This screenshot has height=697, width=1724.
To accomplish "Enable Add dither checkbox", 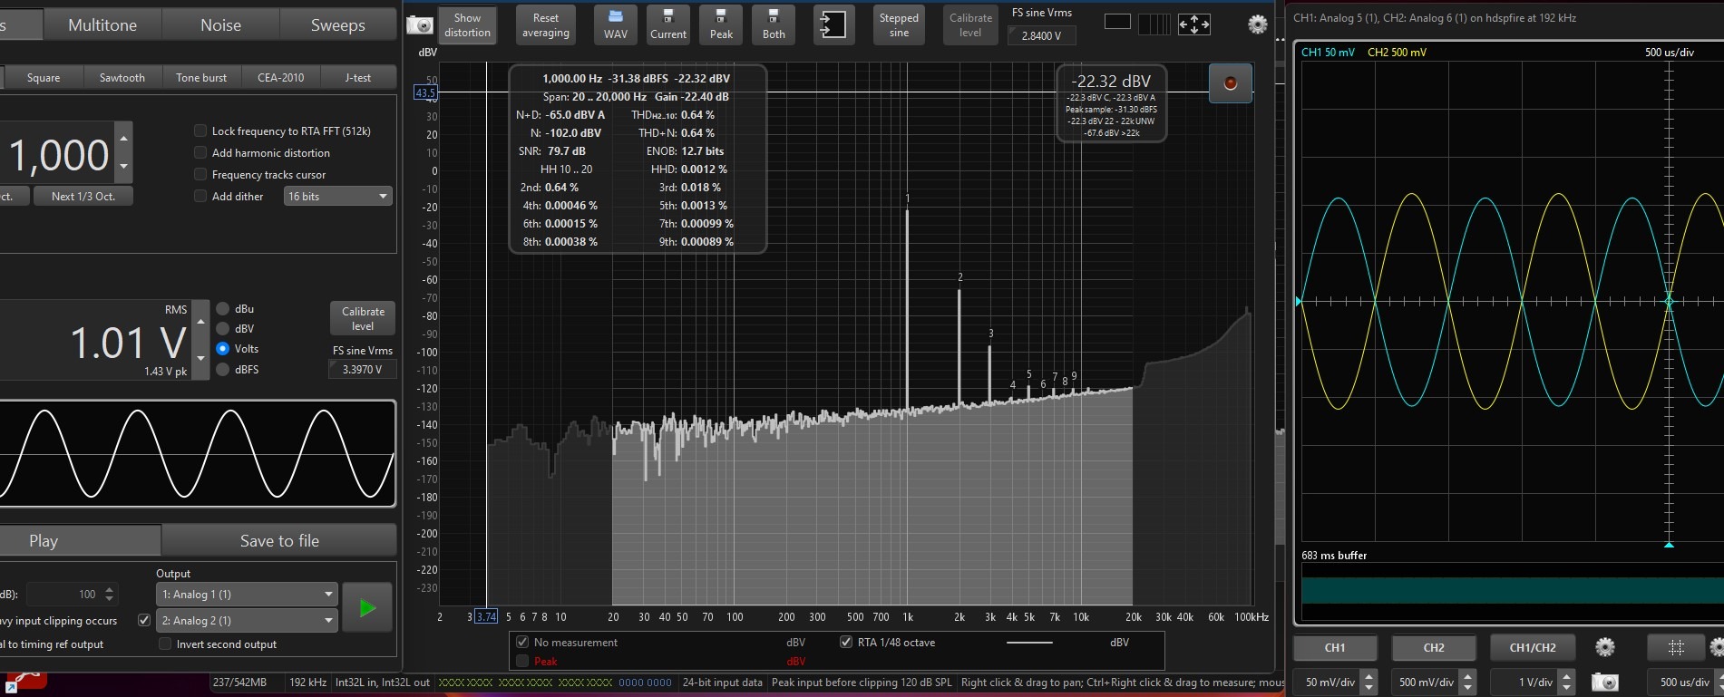I will (200, 196).
